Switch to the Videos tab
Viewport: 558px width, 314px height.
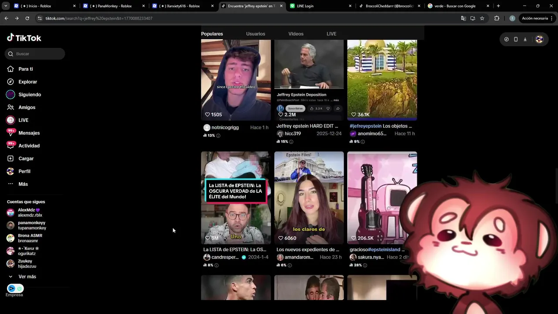point(296,34)
